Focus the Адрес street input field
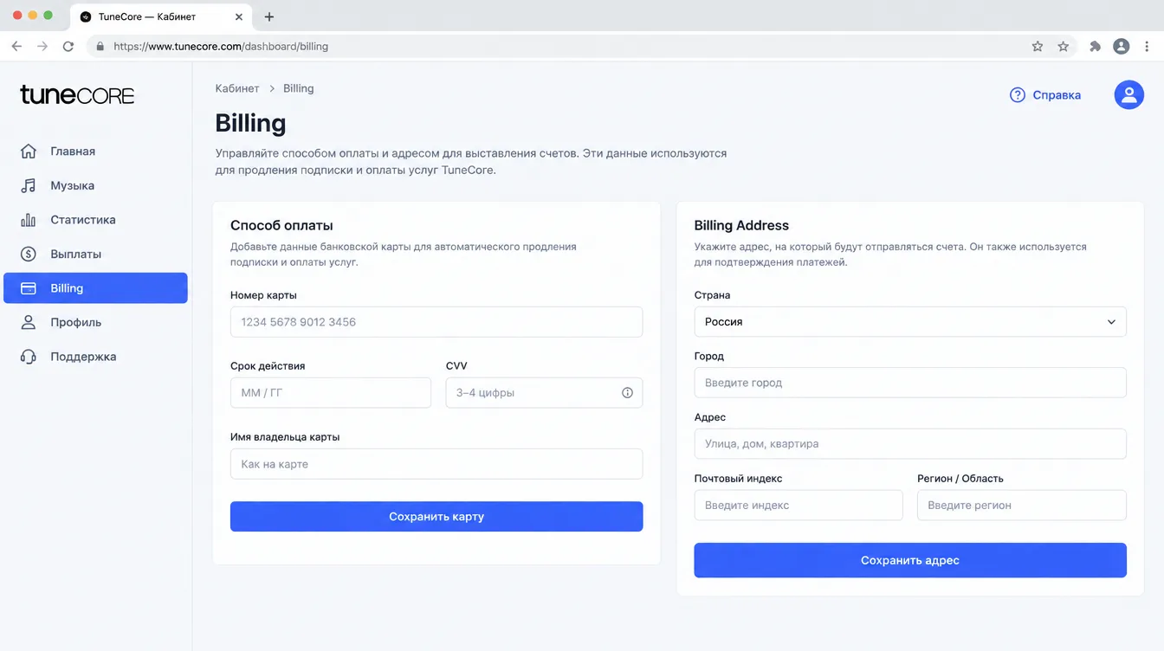Viewport: 1164px width, 651px height. (x=910, y=444)
